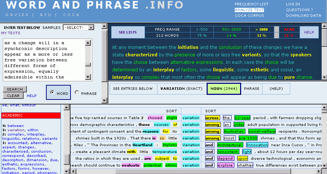Click the LOG IN link
The image size is (327, 174).
click(293, 4)
